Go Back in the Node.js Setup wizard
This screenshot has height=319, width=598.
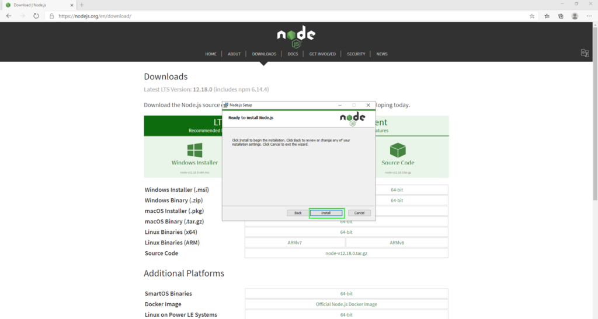pyautogui.click(x=298, y=213)
